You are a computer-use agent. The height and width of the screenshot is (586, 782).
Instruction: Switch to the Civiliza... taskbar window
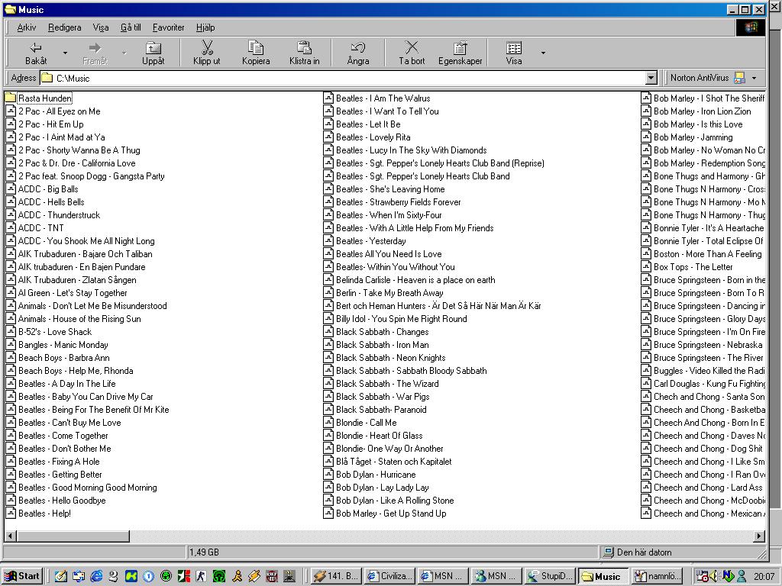pyautogui.click(x=389, y=576)
